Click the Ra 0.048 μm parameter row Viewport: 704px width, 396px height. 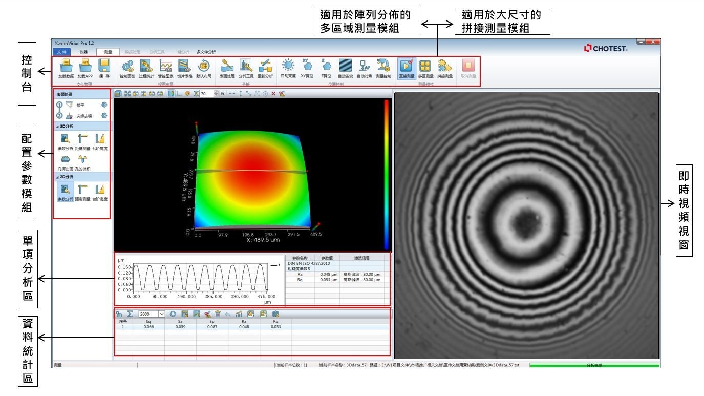(x=335, y=275)
